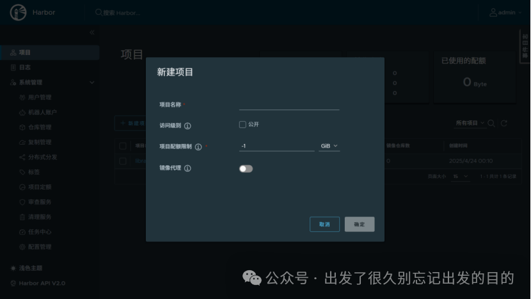
Task: Click the info icon beside 镜像代理
Action: (x=187, y=168)
